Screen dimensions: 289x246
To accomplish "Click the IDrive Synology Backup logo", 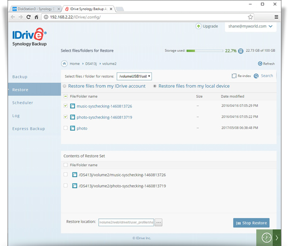I will pyautogui.click(x=30, y=37).
